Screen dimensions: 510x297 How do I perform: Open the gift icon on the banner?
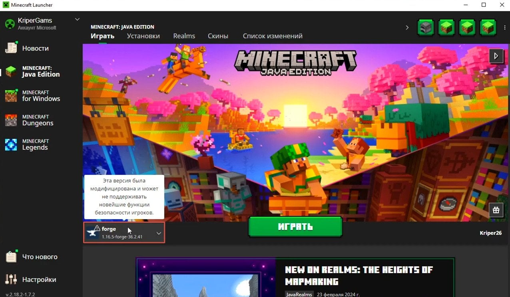[x=496, y=210]
